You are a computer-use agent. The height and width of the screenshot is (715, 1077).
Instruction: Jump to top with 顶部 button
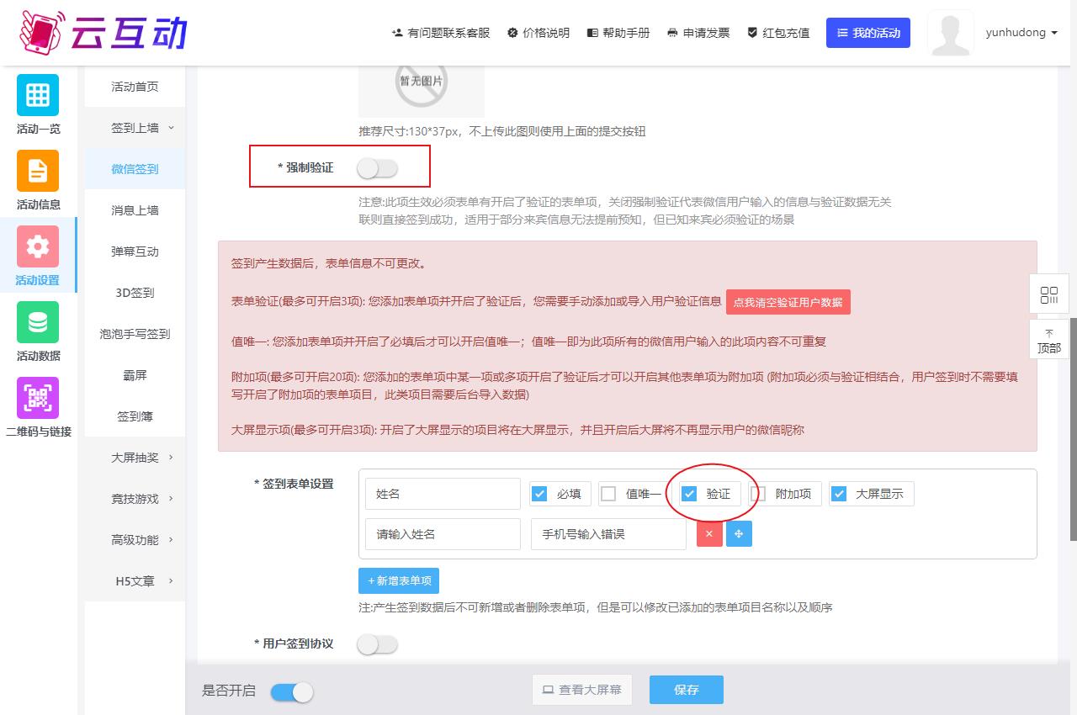pyautogui.click(x=1048, y=341)
